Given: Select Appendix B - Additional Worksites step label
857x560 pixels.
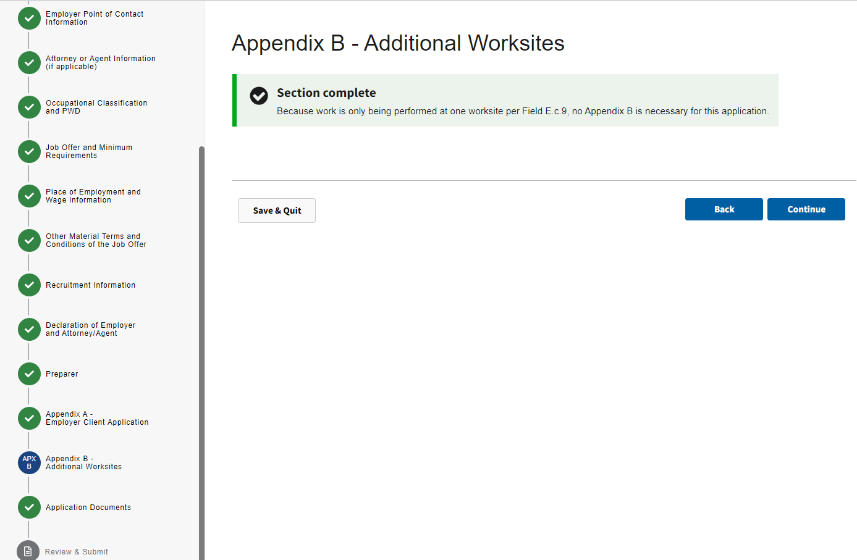Looking at the screenshot, I should pyautogui.click(x=83, y=463).
